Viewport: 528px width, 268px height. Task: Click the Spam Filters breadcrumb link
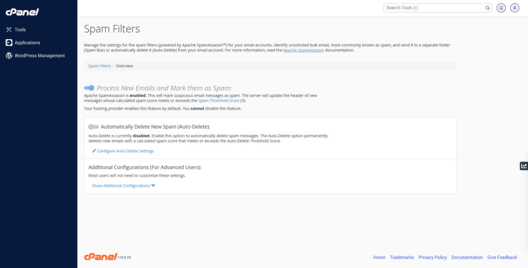pyautogui.click(x=99, y=66)
